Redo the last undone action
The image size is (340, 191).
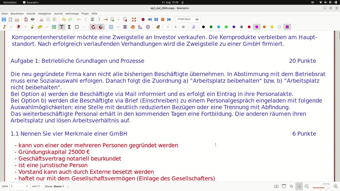(70, 19)
